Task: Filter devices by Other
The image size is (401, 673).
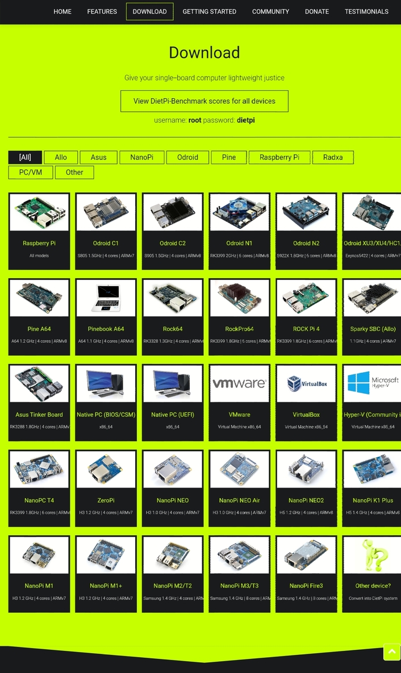Action: 74,172
